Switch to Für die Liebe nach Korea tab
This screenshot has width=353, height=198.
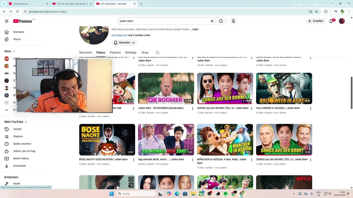click(x=72, y=4)
